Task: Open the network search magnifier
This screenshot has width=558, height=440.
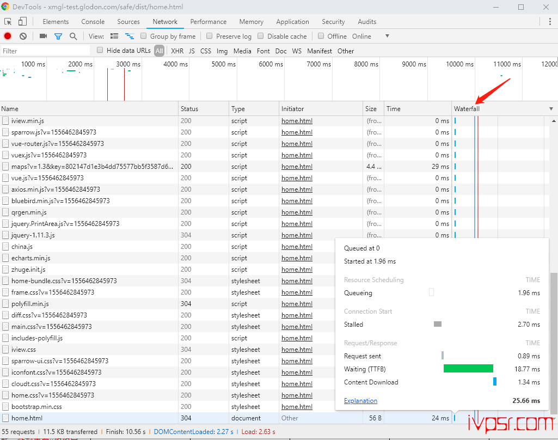Action: (73, 36)
